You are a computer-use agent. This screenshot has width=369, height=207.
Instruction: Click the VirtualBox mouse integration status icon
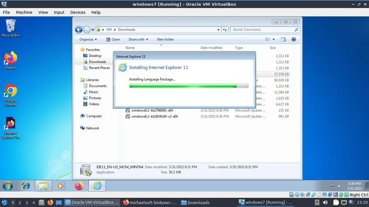pyautogui.click(x=341, y=195)
